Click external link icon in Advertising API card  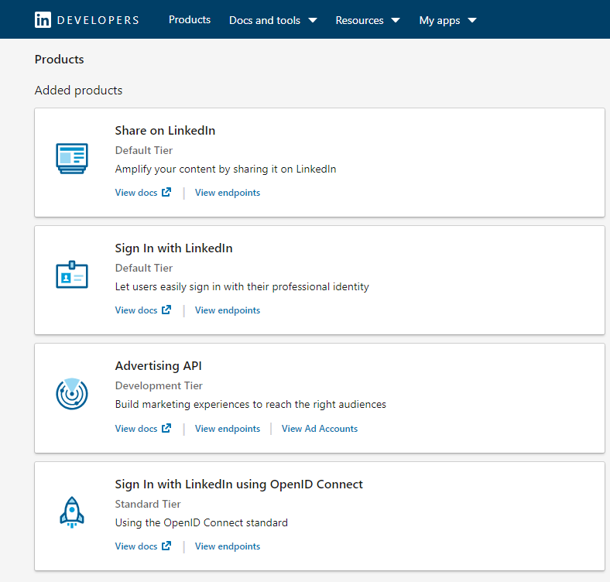166,428
